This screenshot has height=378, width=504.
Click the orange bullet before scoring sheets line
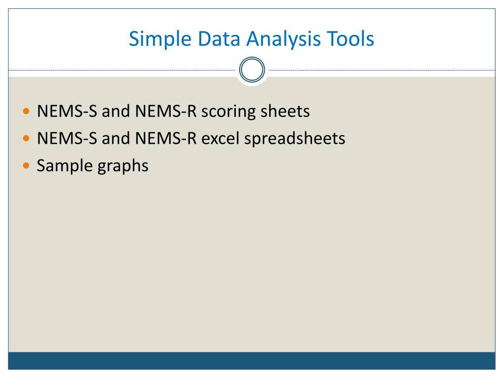27,112
